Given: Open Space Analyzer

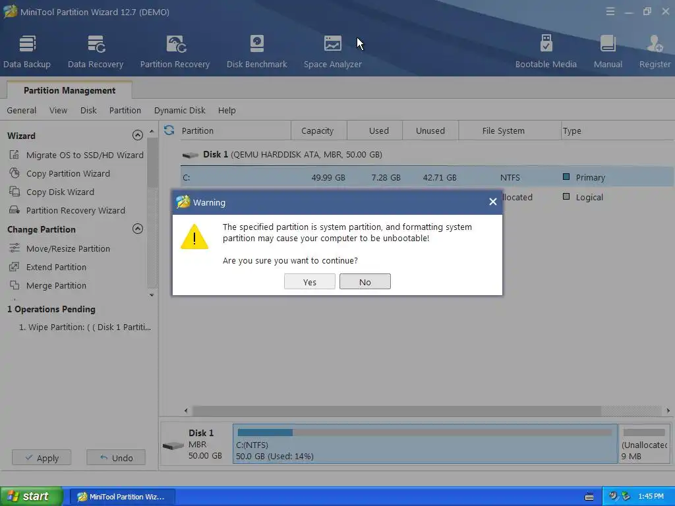Looking at the screenshot, I should 332,51.
